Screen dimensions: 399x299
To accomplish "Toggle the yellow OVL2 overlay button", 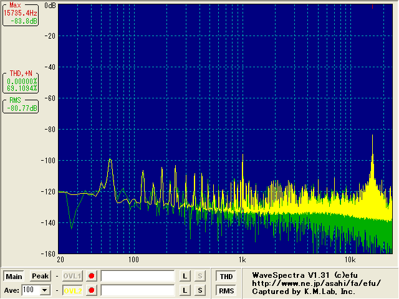I will coord(72,291).
